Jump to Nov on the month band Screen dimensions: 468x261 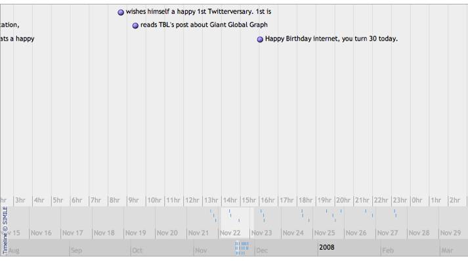point(201,251)
